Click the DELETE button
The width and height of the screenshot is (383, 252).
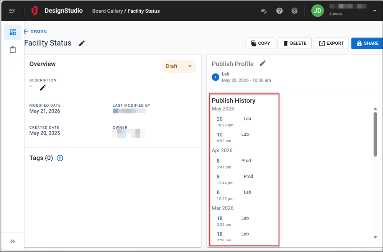(294, 43)
